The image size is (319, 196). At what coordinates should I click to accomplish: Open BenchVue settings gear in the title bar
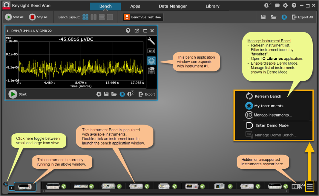(x=285, y=5)
